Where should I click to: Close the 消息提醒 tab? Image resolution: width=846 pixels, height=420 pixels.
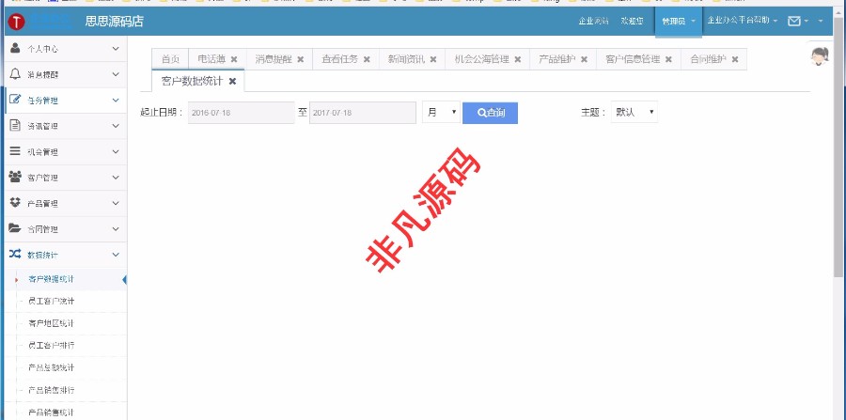[301, 59]
